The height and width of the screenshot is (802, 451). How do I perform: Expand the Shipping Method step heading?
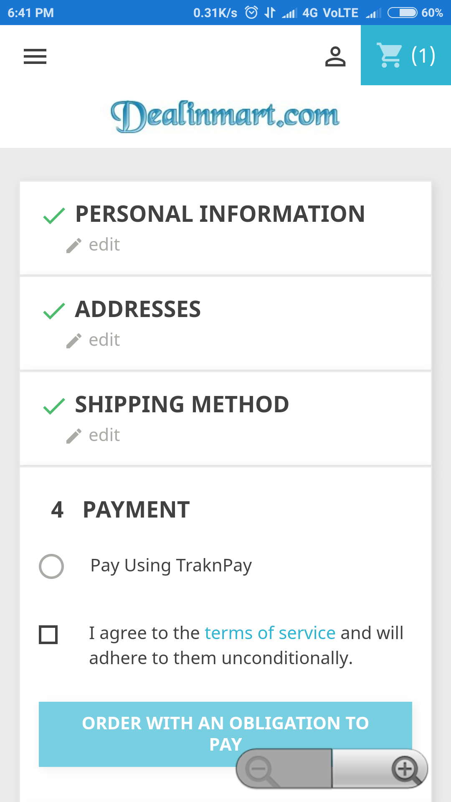point(182,405)
